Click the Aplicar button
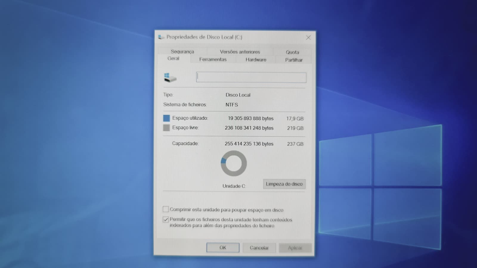Screen dimensions: 477x268 (295, 248)
